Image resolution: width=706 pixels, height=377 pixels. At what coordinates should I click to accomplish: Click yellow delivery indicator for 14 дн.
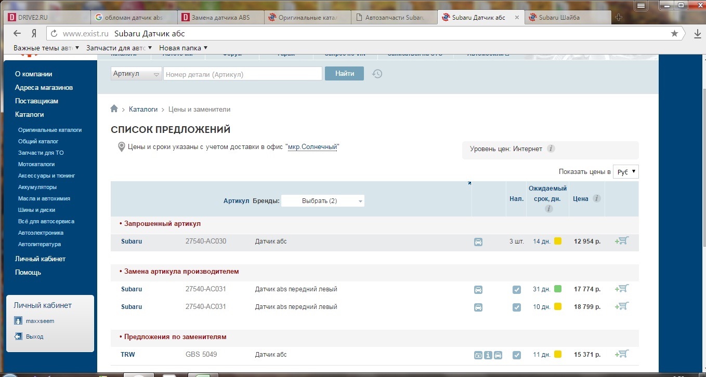coord(558,241)
